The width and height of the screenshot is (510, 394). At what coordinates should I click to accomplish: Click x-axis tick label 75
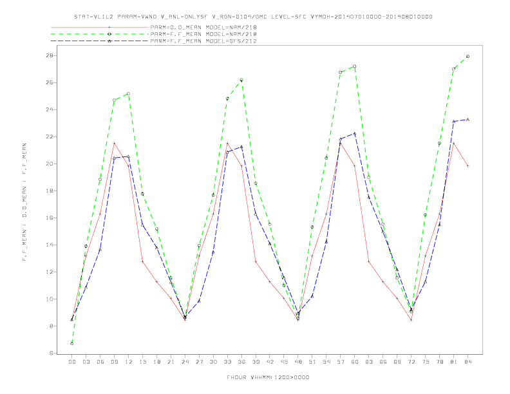pyautogui.click(x=426, y=362)
